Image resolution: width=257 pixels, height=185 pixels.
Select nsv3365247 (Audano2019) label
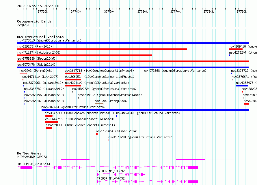click(44, 101)
